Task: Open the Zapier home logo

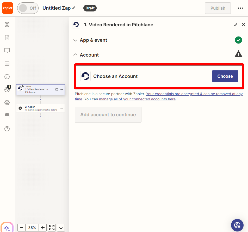Action: [8, 8]
